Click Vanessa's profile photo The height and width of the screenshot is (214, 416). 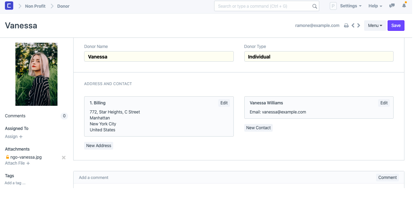(36, 74)
